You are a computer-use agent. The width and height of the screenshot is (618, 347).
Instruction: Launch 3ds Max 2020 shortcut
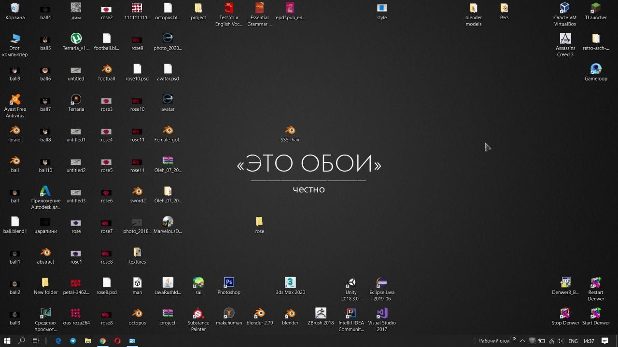tap(290, 286)
